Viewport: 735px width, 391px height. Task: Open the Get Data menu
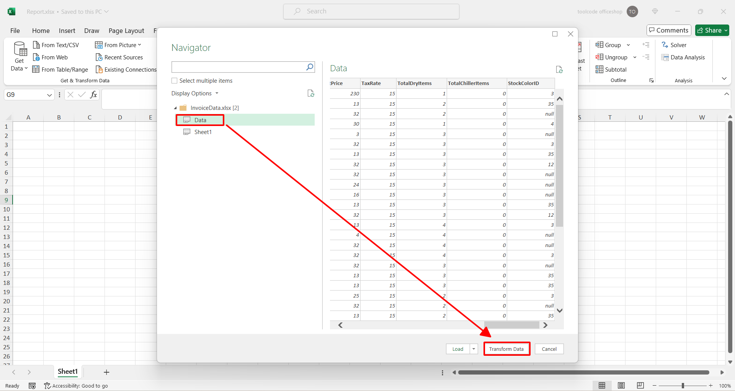pos(20,57)
